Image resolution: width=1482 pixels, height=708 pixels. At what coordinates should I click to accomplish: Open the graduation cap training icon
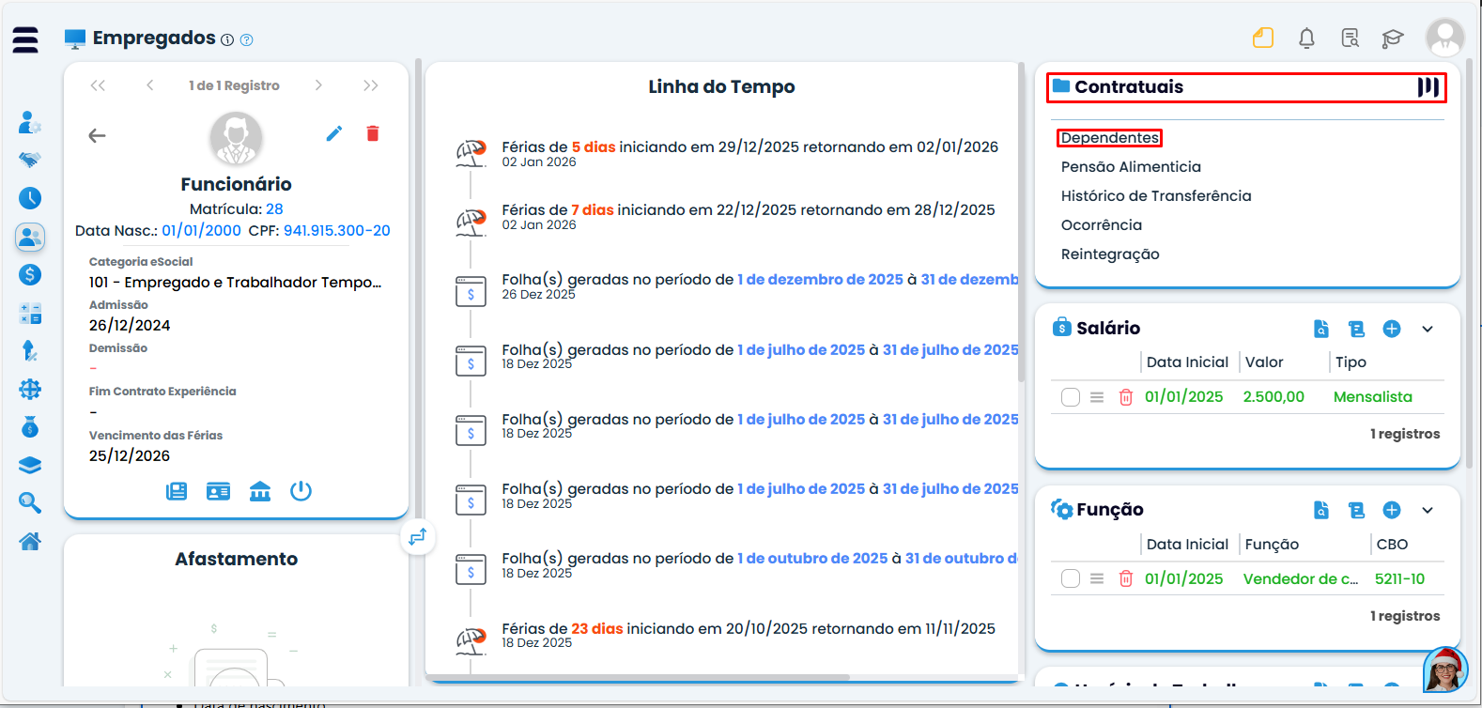click(1392, 38)
